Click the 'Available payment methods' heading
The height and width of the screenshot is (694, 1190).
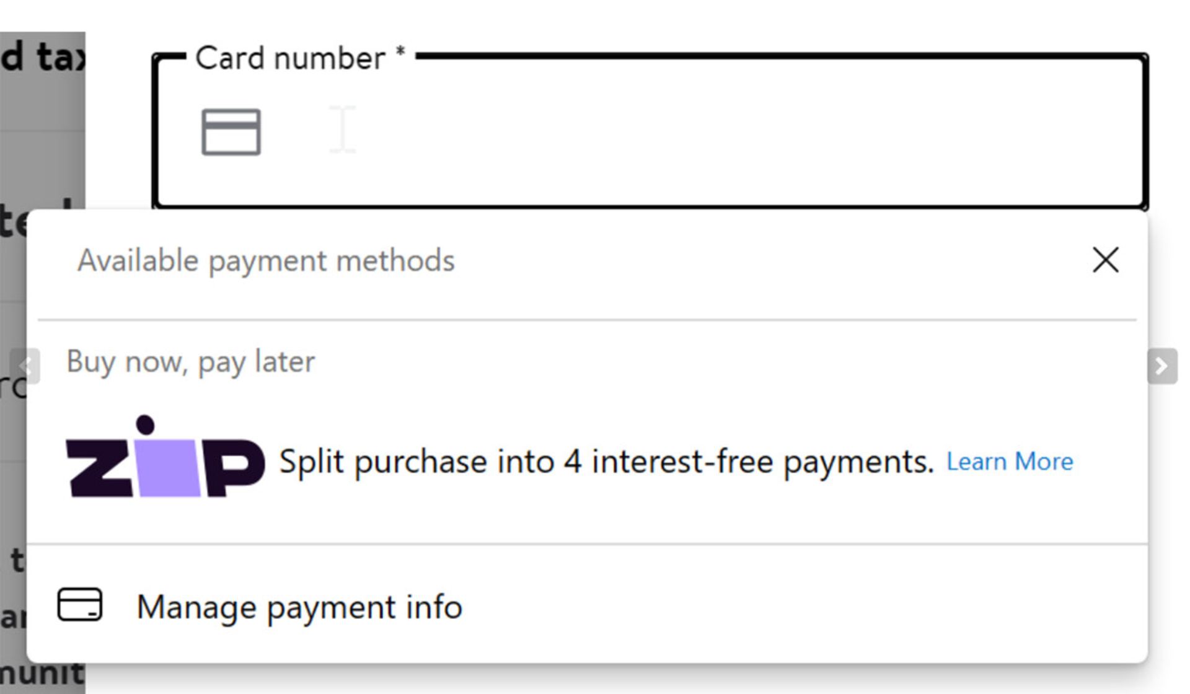(x=266, y=260)
